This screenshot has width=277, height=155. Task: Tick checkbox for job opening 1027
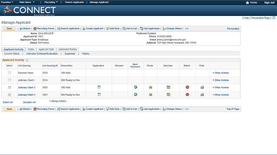click(10, 95)
